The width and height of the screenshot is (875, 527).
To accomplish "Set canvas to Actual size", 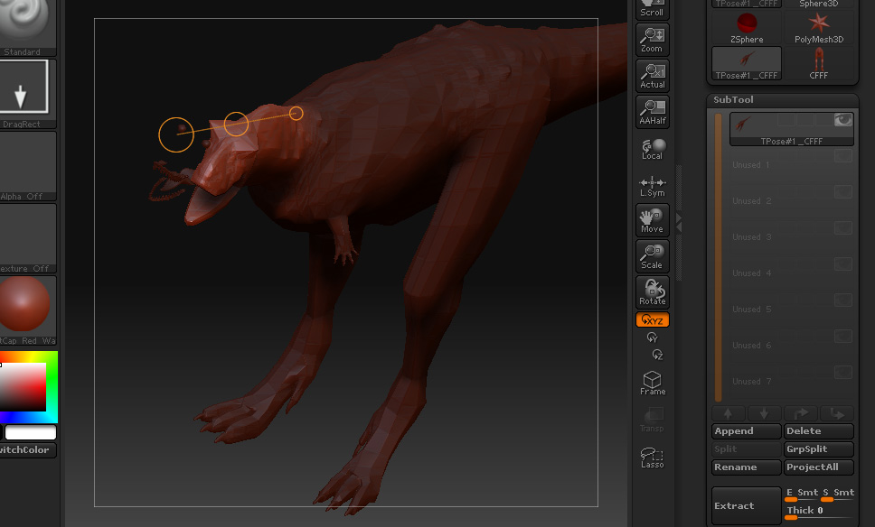I will coord(652,76).
